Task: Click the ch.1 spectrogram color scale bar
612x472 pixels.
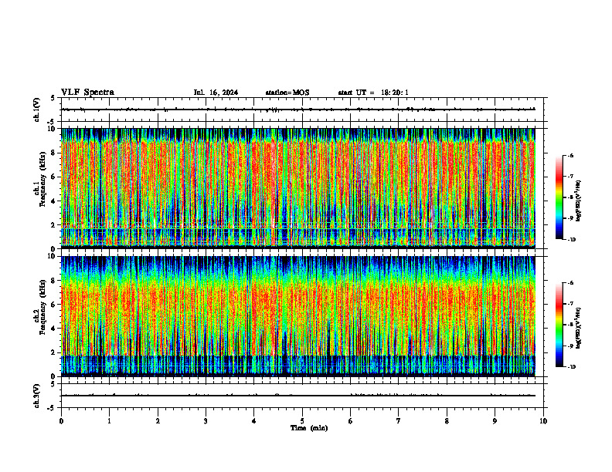Action: [559, 197]
